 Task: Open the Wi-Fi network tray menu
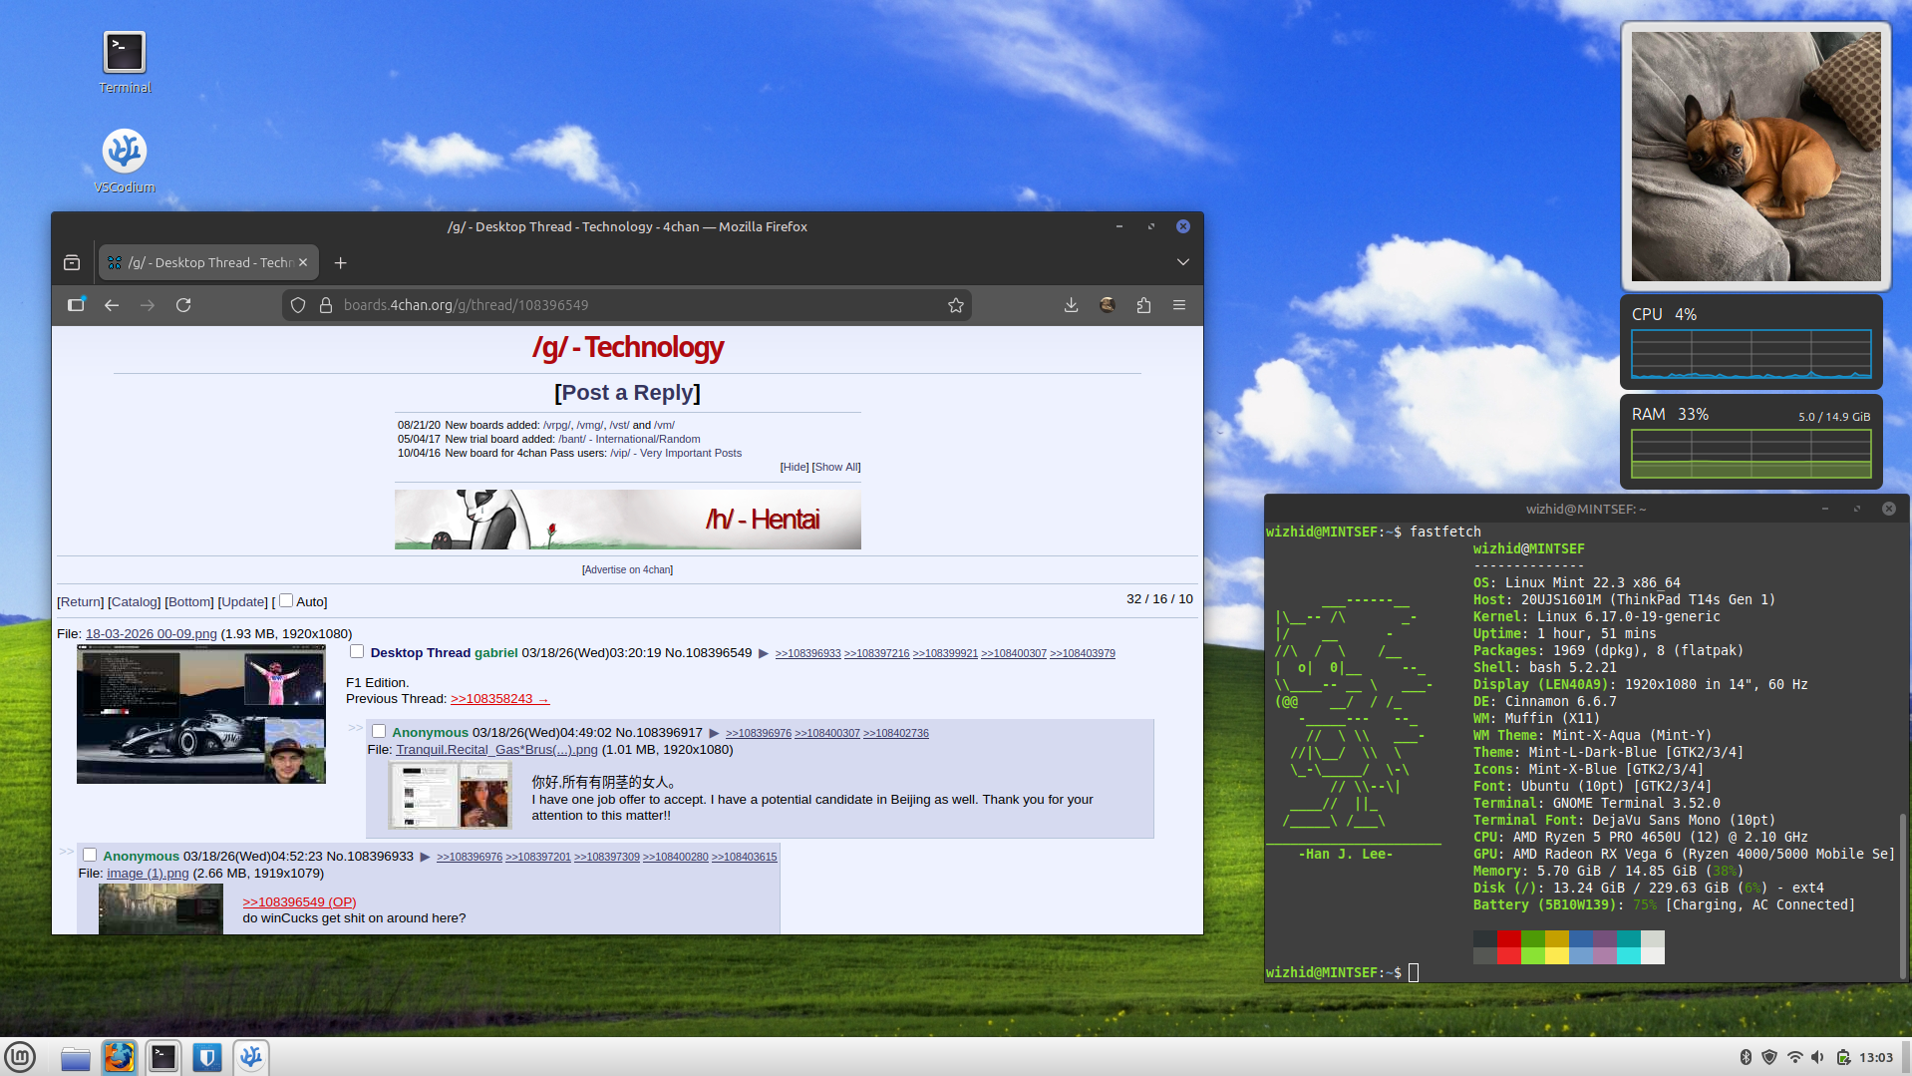[x=1794, y=1057]
